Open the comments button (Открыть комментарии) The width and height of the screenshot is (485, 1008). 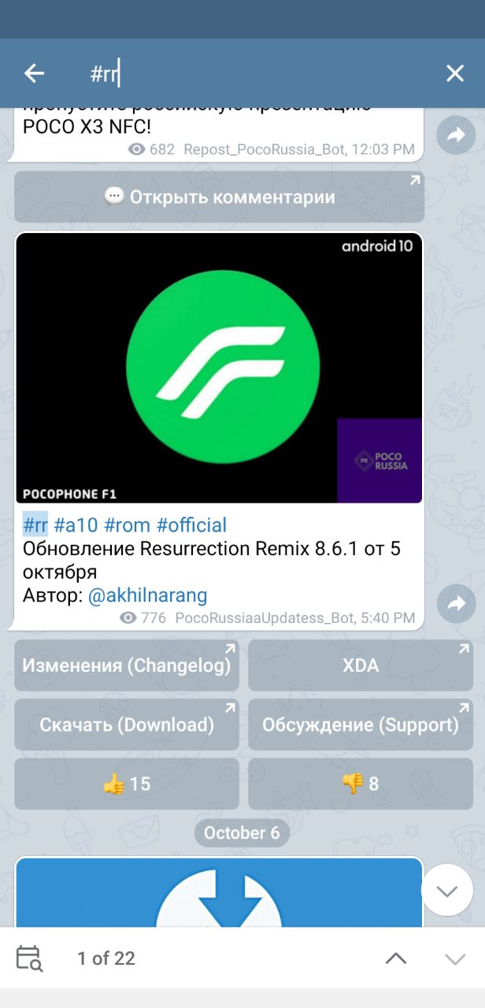pos(219,197)
